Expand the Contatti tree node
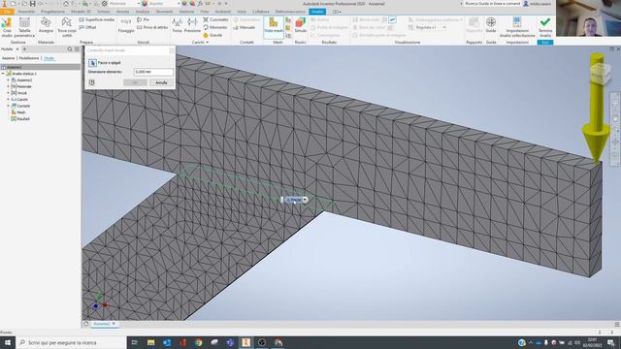 click(8, 106)
